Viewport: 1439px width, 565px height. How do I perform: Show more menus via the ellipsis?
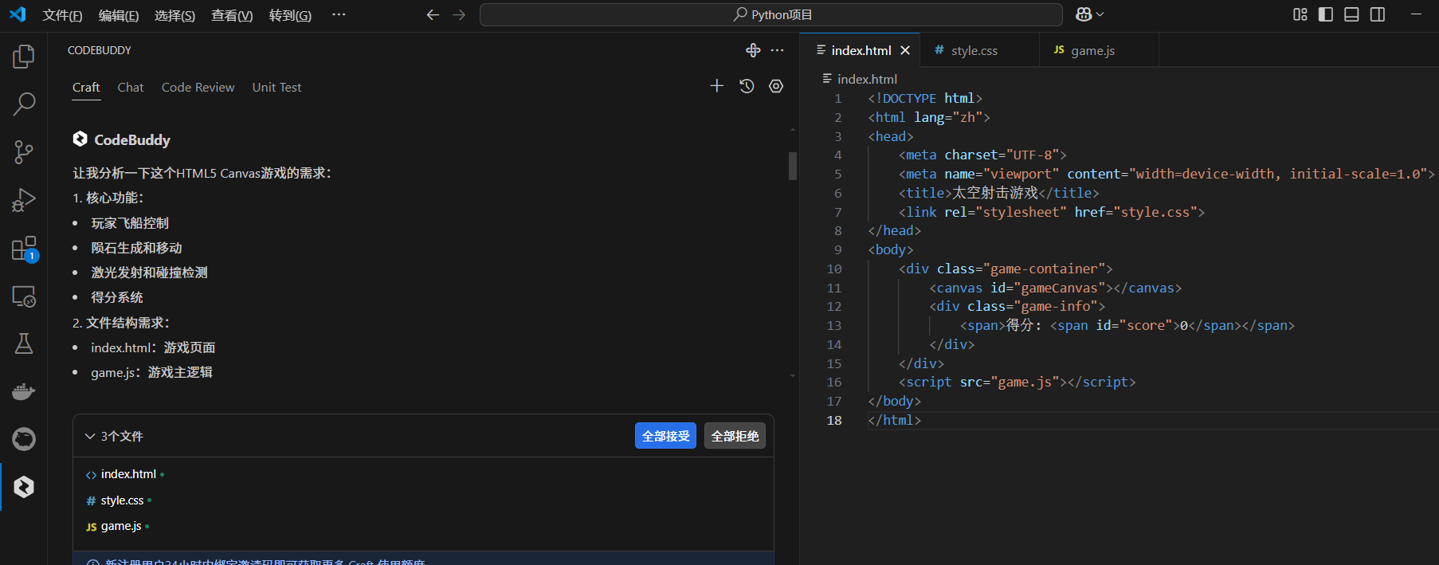339,14
